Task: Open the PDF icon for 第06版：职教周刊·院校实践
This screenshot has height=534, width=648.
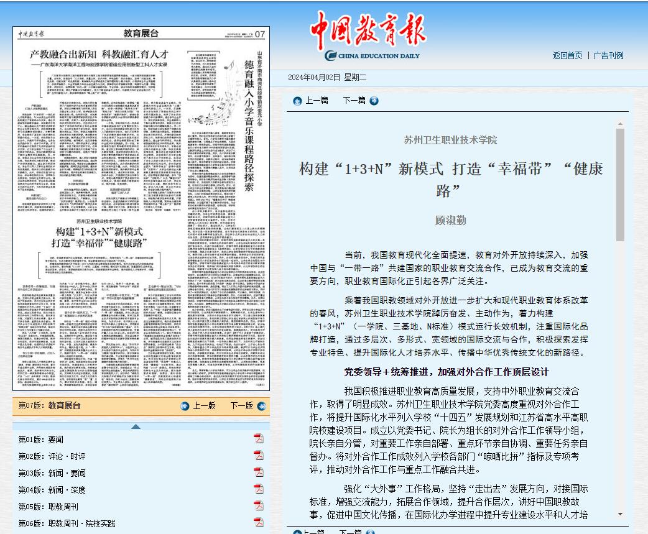Action: tap(259, 522)
